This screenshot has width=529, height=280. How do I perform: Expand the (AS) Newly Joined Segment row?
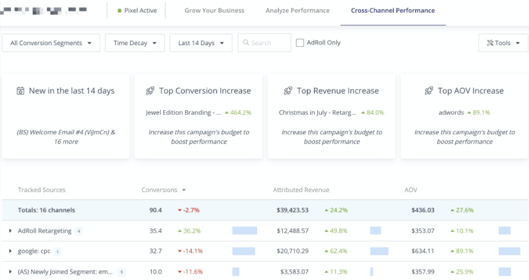click(10, 271)
